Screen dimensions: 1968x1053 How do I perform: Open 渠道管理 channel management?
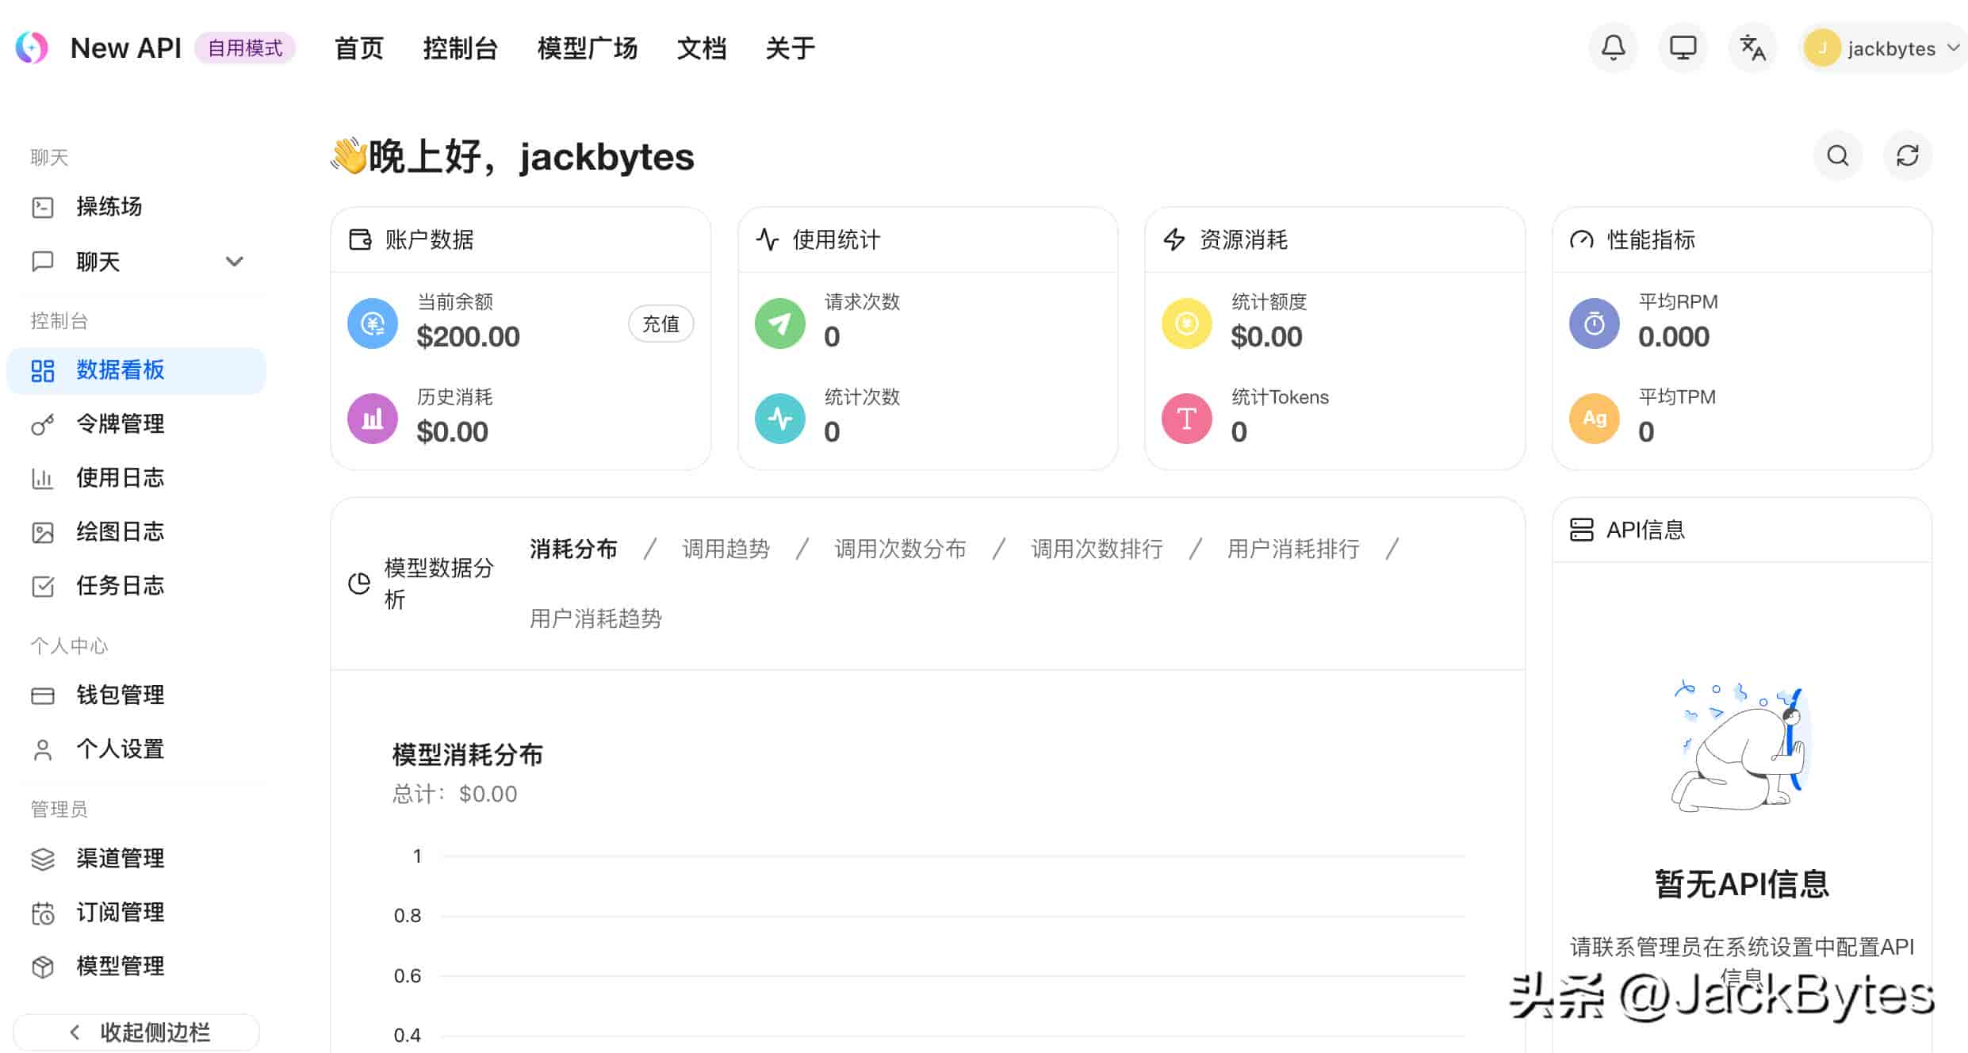(x=136, y=859)
